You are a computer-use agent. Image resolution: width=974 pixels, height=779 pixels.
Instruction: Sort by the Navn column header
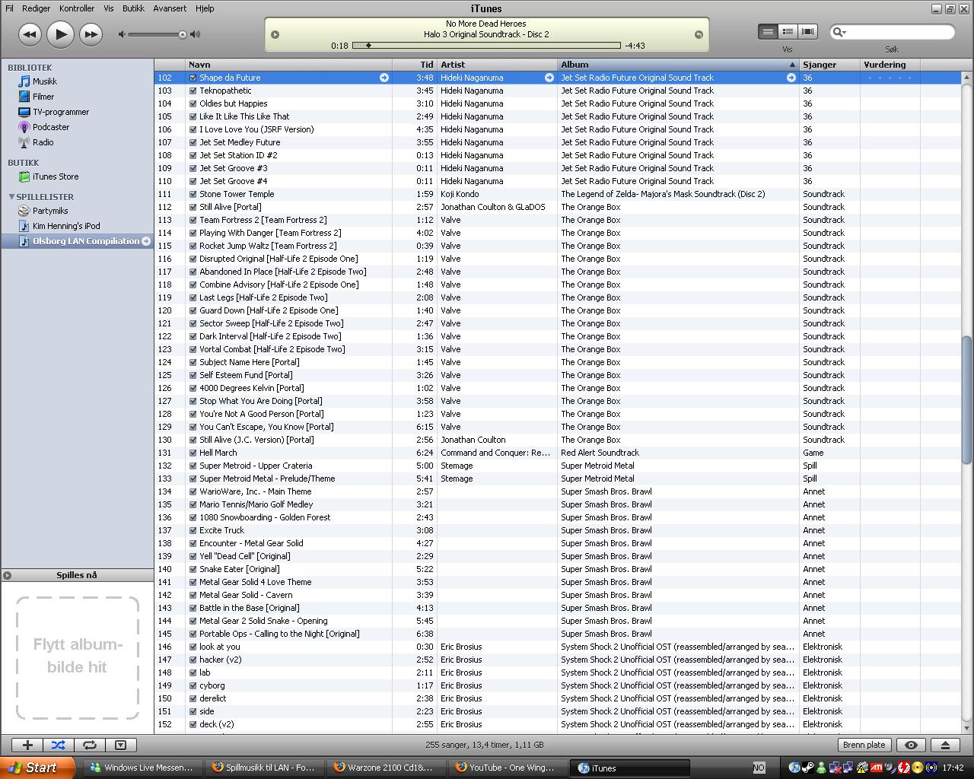289,65
